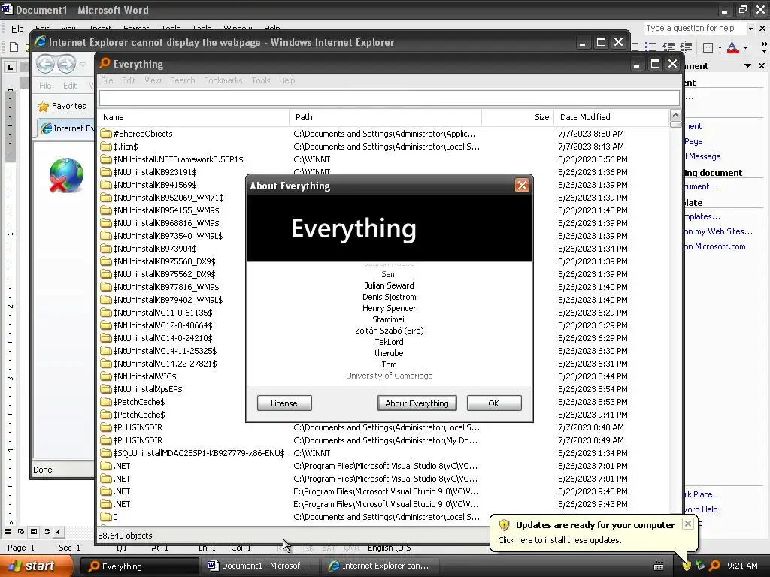
Task: Switch to Internet Explorer taskbar button
Action: click(381, 566)
